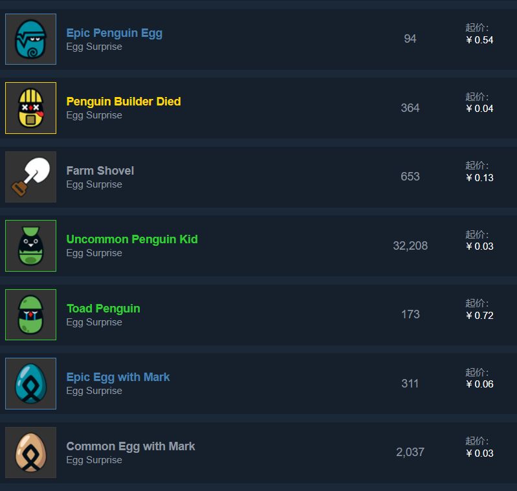Click the ¥ 0.54 starting price
Screen dimensions: 517x491
click(x=479, y=40)
